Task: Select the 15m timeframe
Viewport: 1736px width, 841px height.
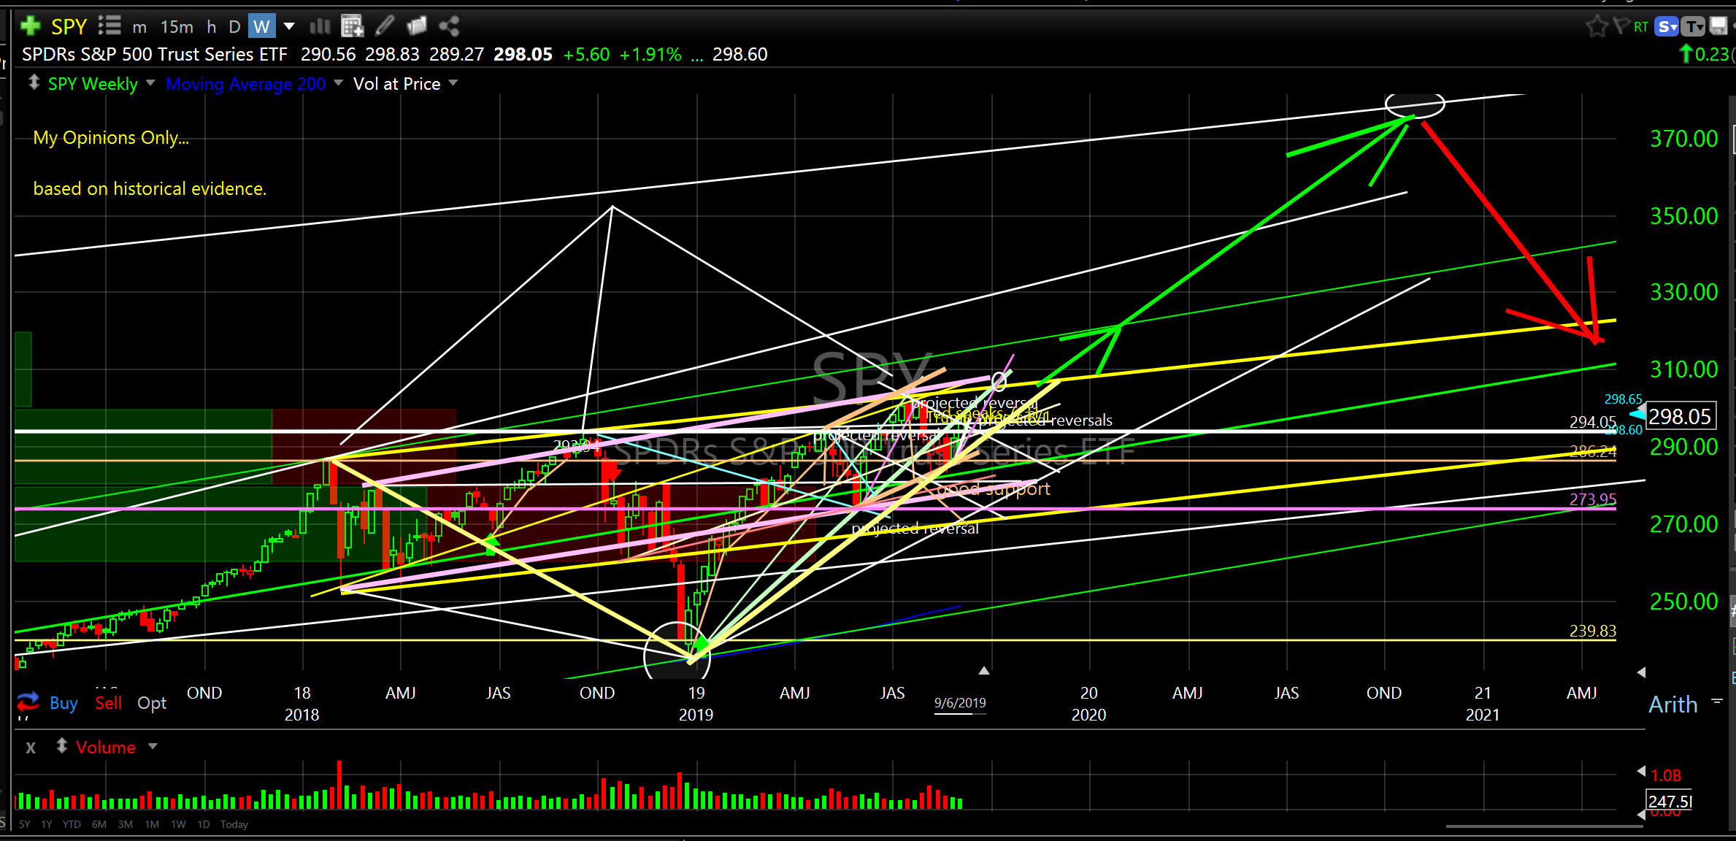Action: click(177, 27)
